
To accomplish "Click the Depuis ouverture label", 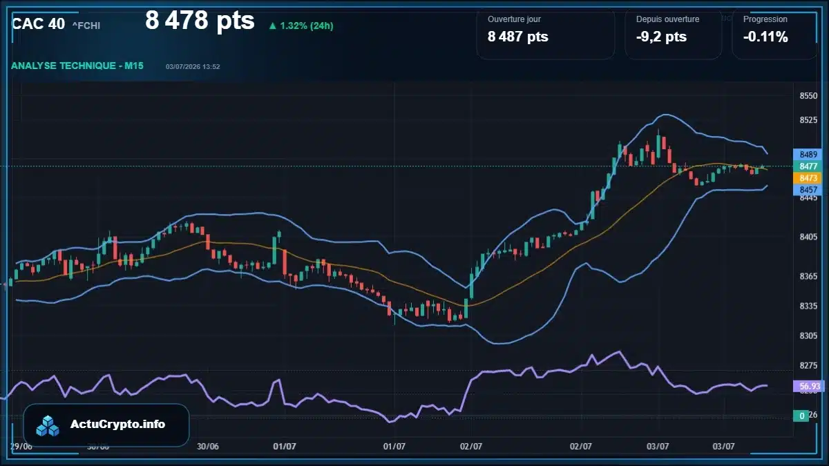I will (667, 19).
